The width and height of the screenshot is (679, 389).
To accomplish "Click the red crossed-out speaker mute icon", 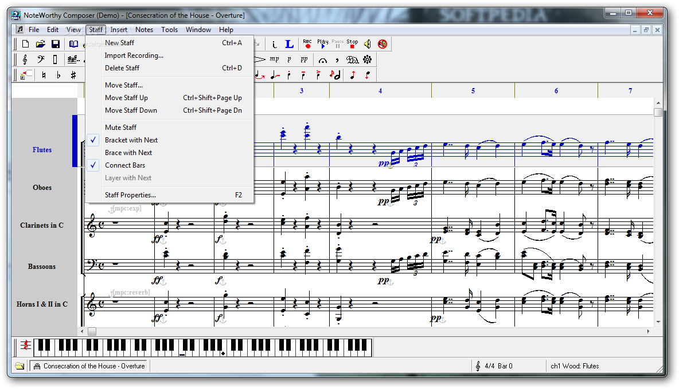I will (x=383, y=44).
